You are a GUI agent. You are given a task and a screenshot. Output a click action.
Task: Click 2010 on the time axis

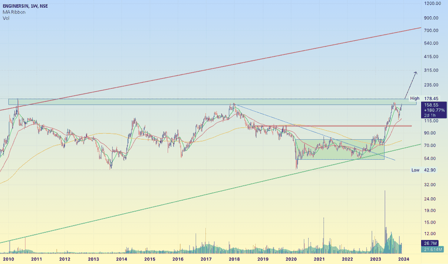(8, 259)
